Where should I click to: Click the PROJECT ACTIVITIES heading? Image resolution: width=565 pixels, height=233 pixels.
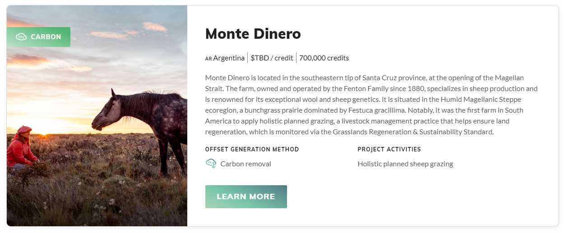(x=389, y=149)
